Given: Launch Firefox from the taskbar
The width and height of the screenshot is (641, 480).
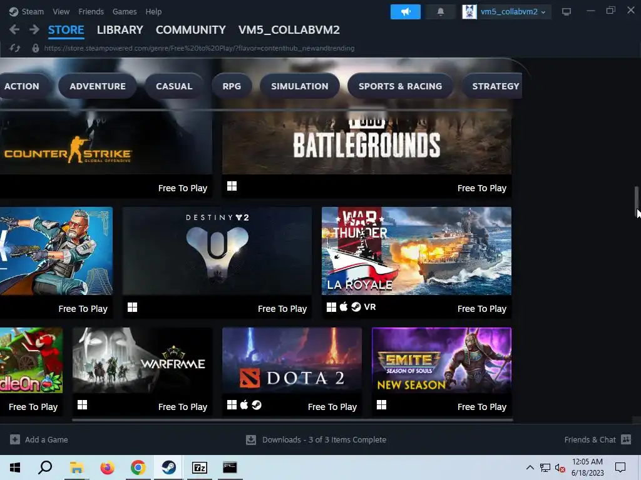Looking at the screenshot, I should 107,467.
